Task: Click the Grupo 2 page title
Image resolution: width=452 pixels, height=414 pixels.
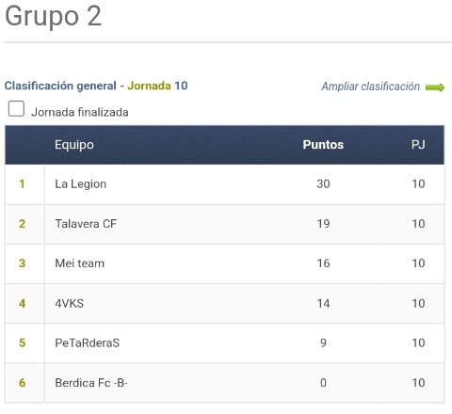Action: [54, 16]
